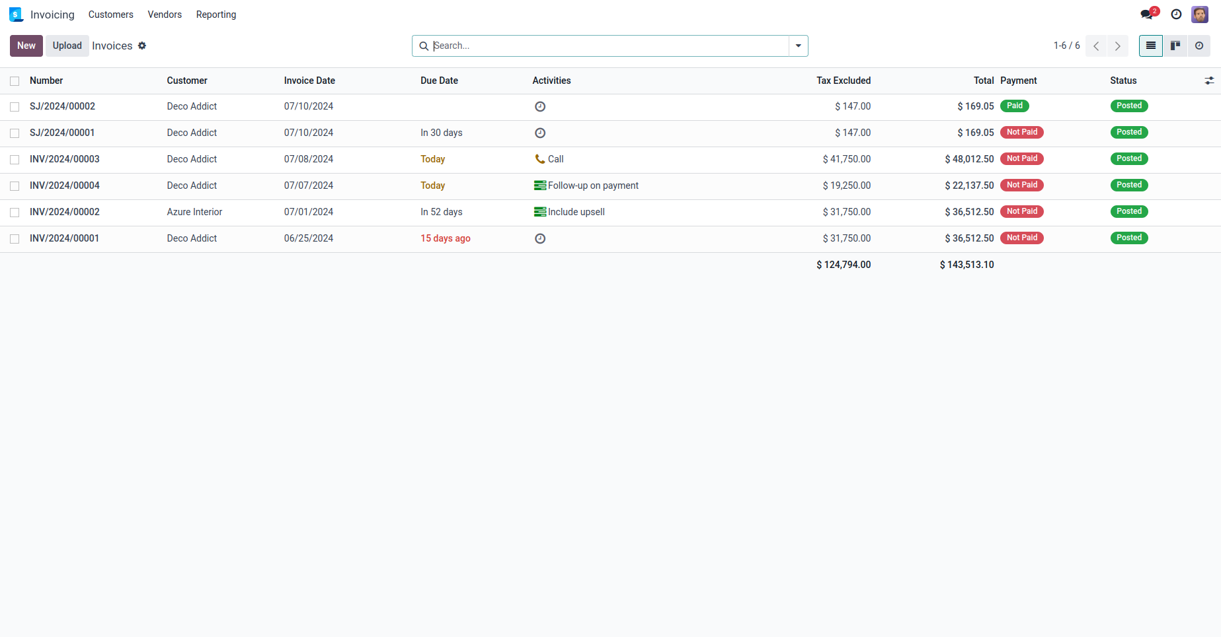Click the Invoicing app logo icon

(x=16, y=15)
